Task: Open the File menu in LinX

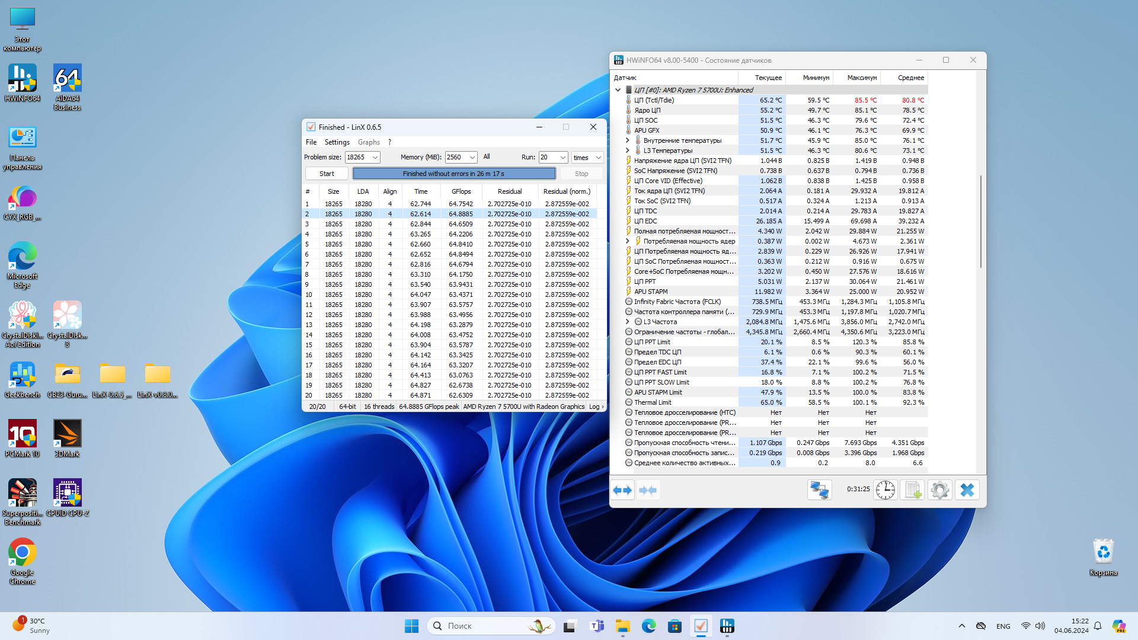Action: click(311, 142)
